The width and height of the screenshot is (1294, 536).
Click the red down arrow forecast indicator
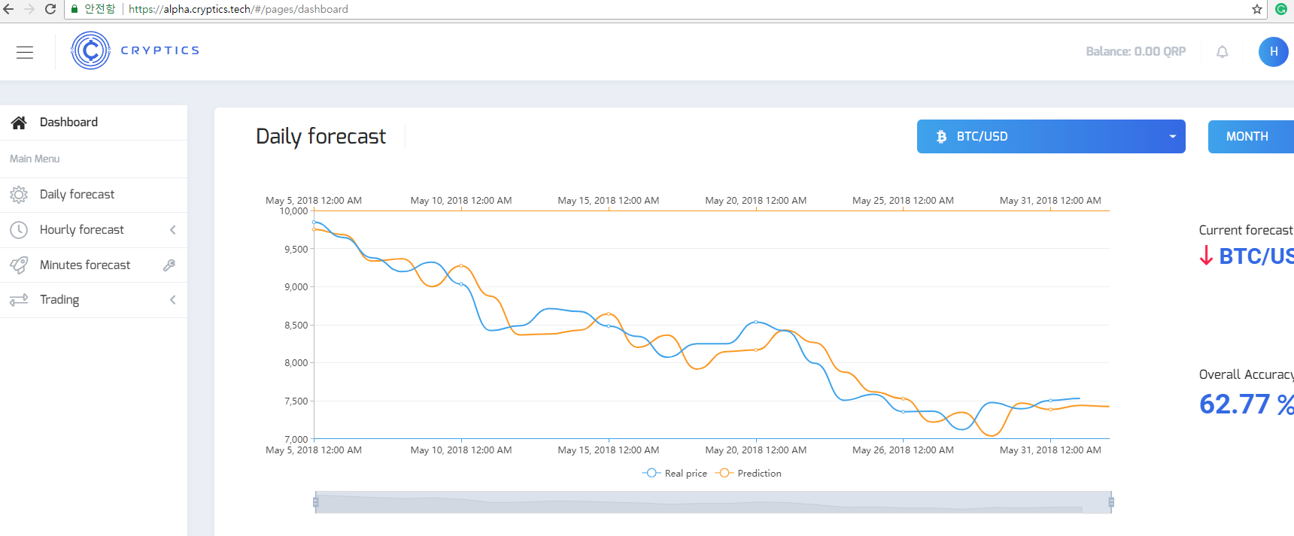click(x=1206, y=256)
